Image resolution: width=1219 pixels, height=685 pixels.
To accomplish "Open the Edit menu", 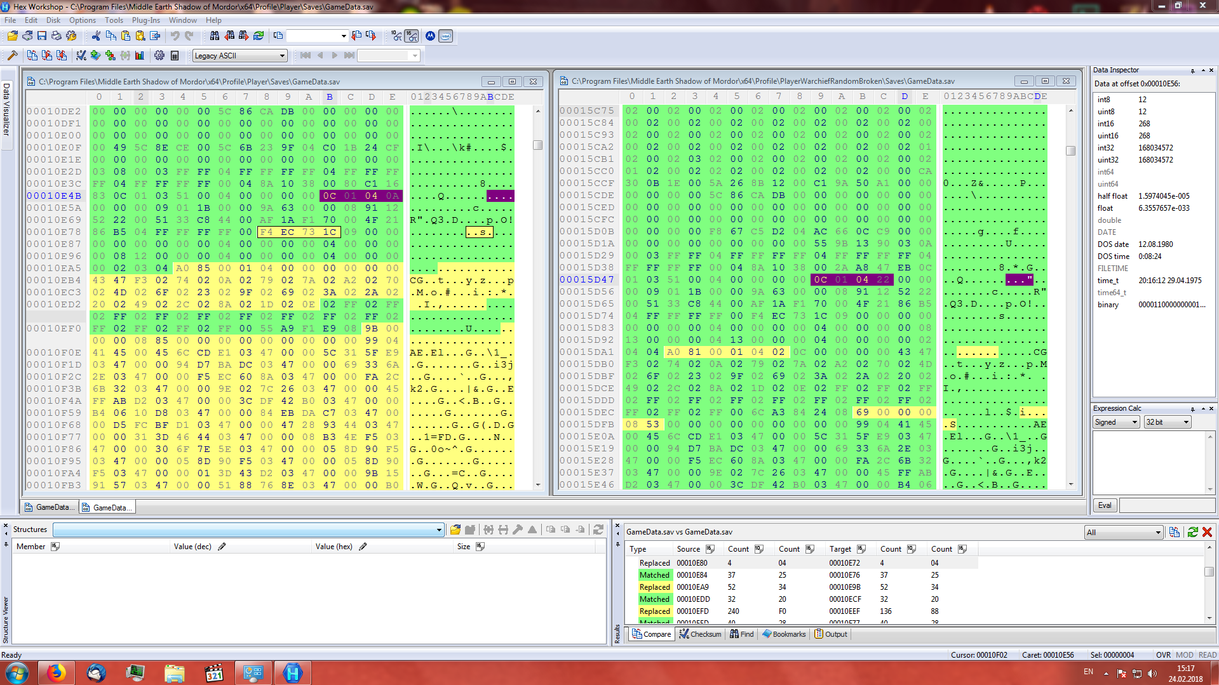I will click(x=31, y=20).
